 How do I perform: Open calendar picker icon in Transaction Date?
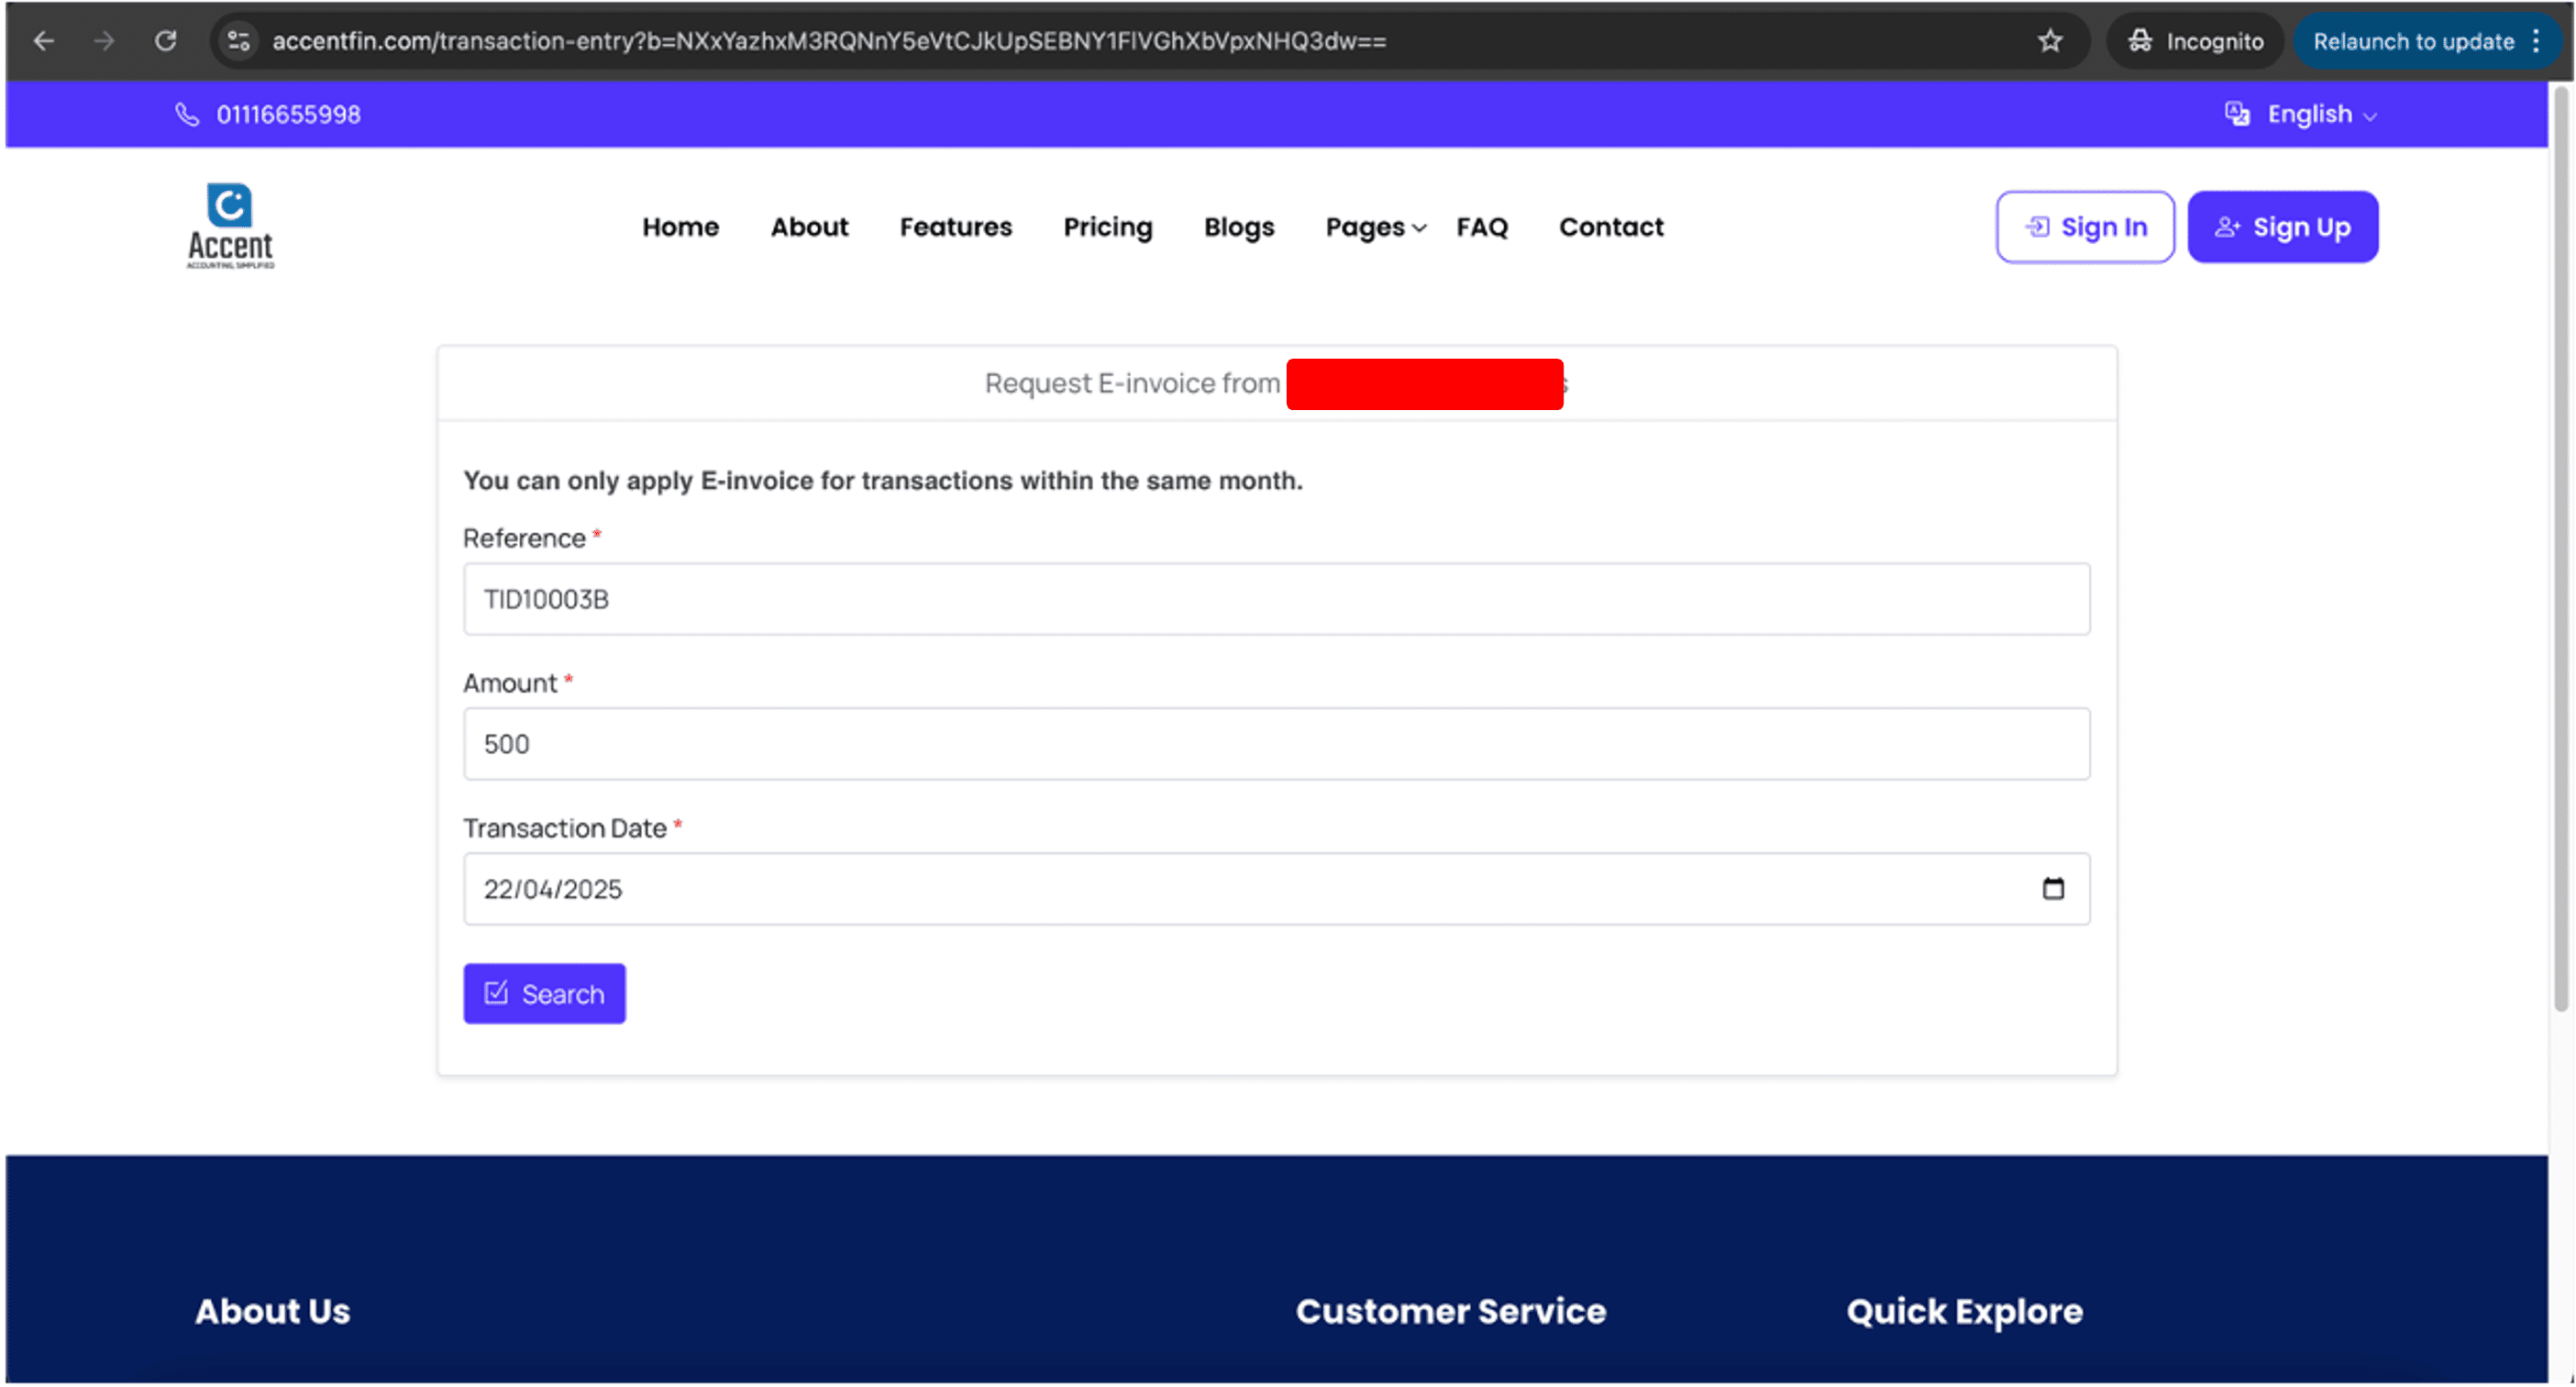click(2052, 888)
